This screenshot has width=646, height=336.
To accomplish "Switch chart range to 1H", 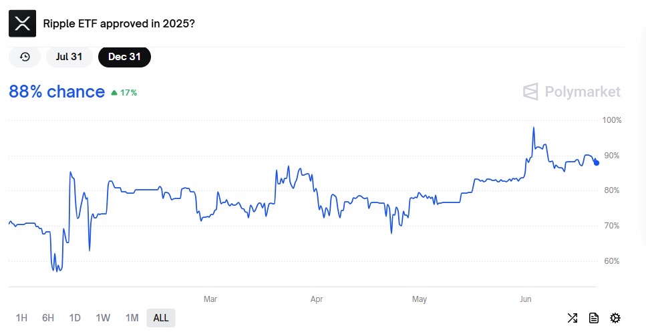I will [21, 318].
